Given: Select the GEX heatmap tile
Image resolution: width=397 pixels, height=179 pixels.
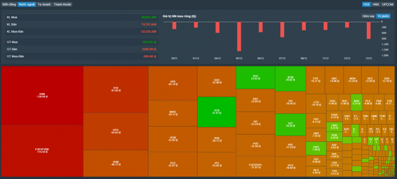Looking at the screenshot, I should click(x=370, y=80).
